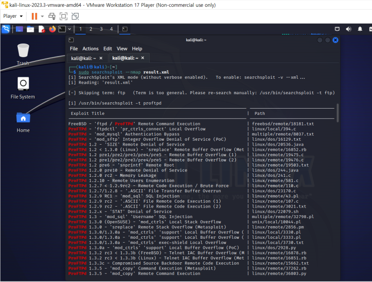372x282 pixels.
Task: Switch to workspace 3
Action: [x=102, y=29]
